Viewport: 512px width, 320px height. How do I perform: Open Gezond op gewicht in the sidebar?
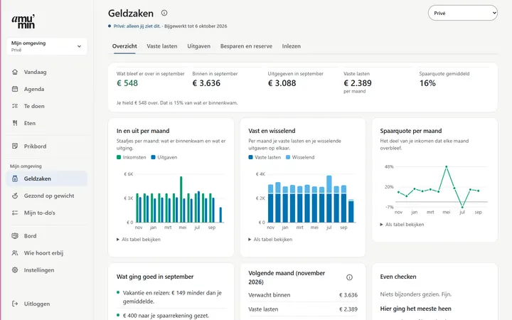pyautogui.click(x=47, y=196)
